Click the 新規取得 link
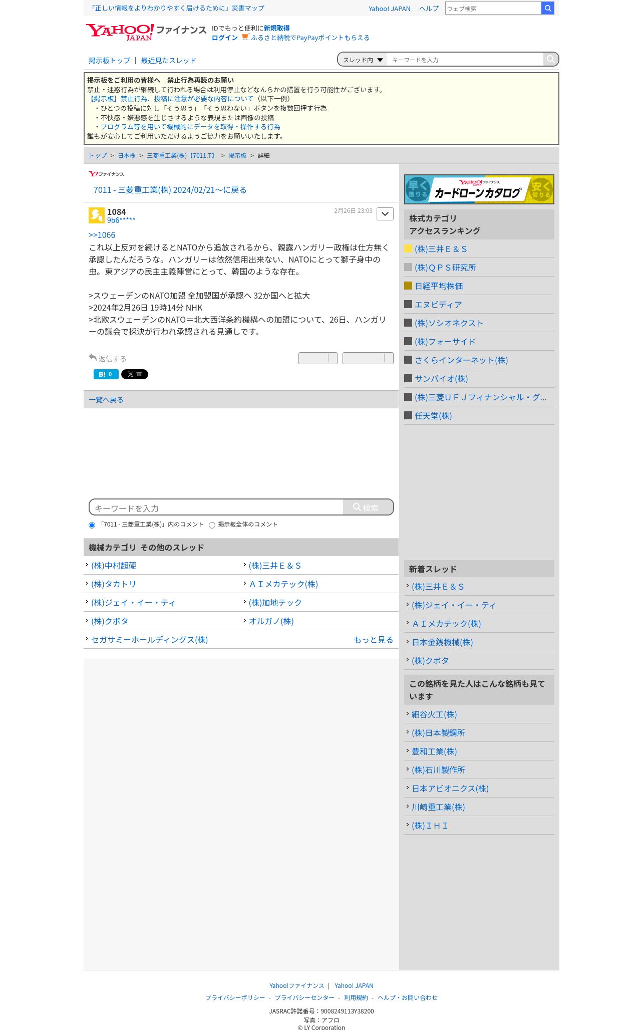Screen dimensions: 643x1030 pyautogui.click(x=276, y=28)
